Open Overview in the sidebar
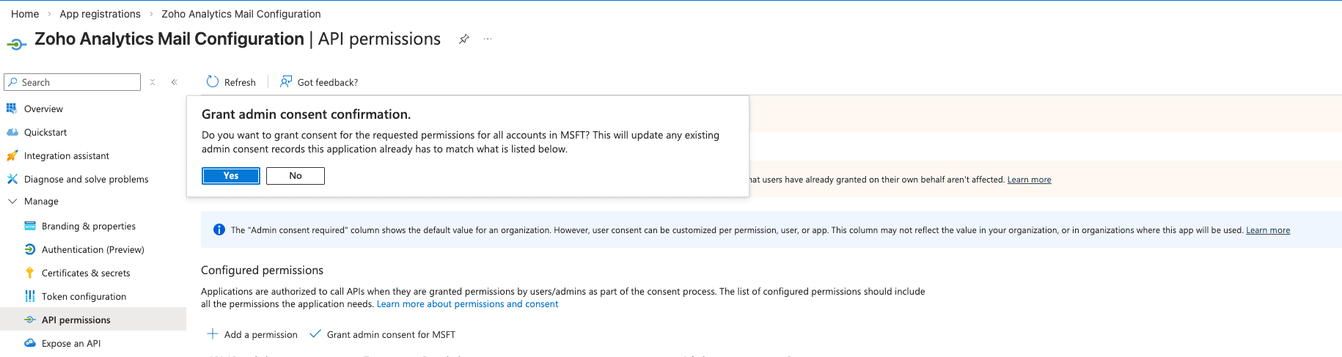The height and width of the screenshot is (357, 1342). tap(43, 108)
